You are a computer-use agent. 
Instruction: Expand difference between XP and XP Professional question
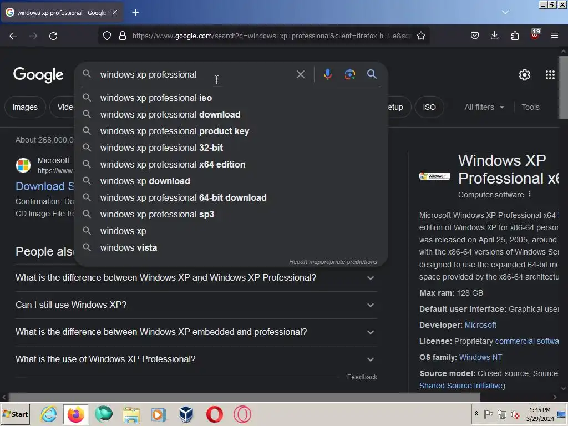click(196, 278)
